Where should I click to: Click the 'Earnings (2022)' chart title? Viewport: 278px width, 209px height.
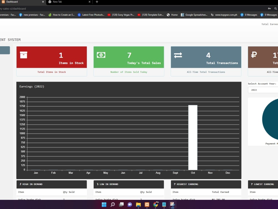click(32, 87)
